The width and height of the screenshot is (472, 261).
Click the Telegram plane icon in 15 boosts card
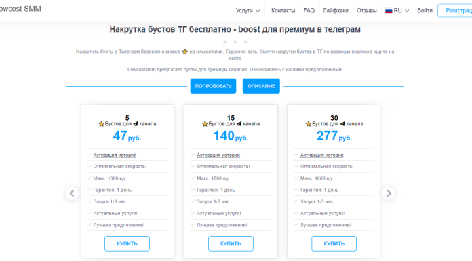(x=239, y=124)
